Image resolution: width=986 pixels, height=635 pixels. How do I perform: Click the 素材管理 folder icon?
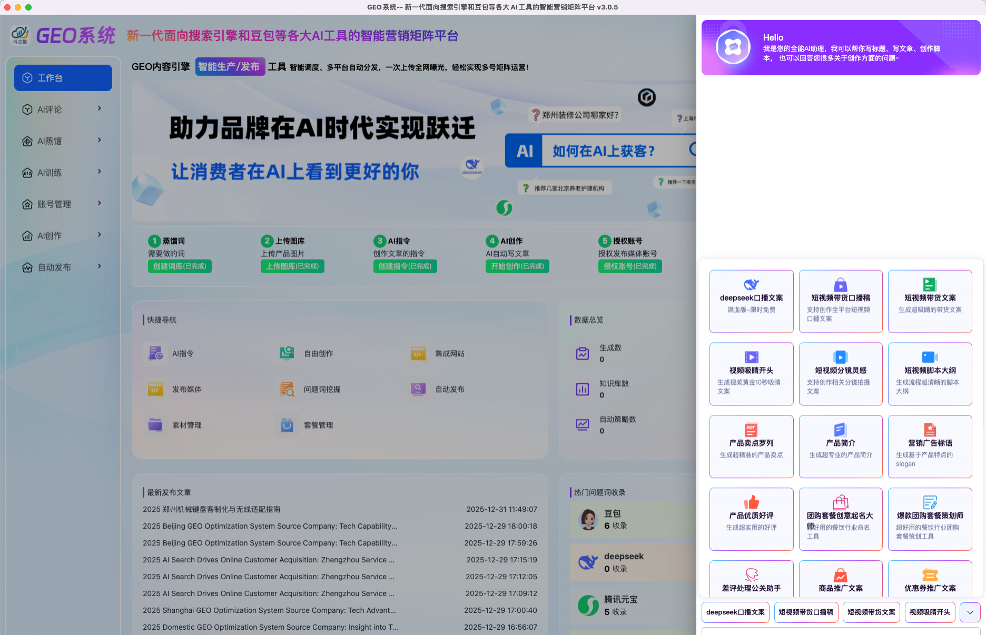pos(155,425)
